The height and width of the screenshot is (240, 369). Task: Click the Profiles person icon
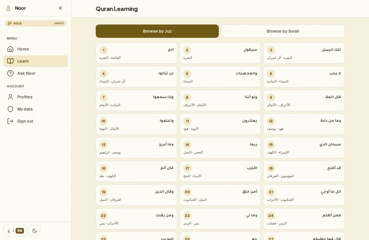point(10,97)
